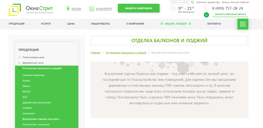The height and width of the screenshot is (128, 263).
Task: Open WhatsApp chat icon
Action: 206,15
